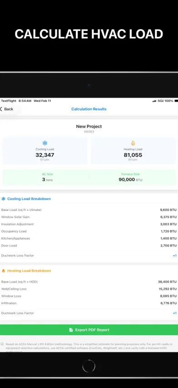Tap the 8:54 AM clock in status bar
This screenshot has width=178, height=388.
point(25,101)
